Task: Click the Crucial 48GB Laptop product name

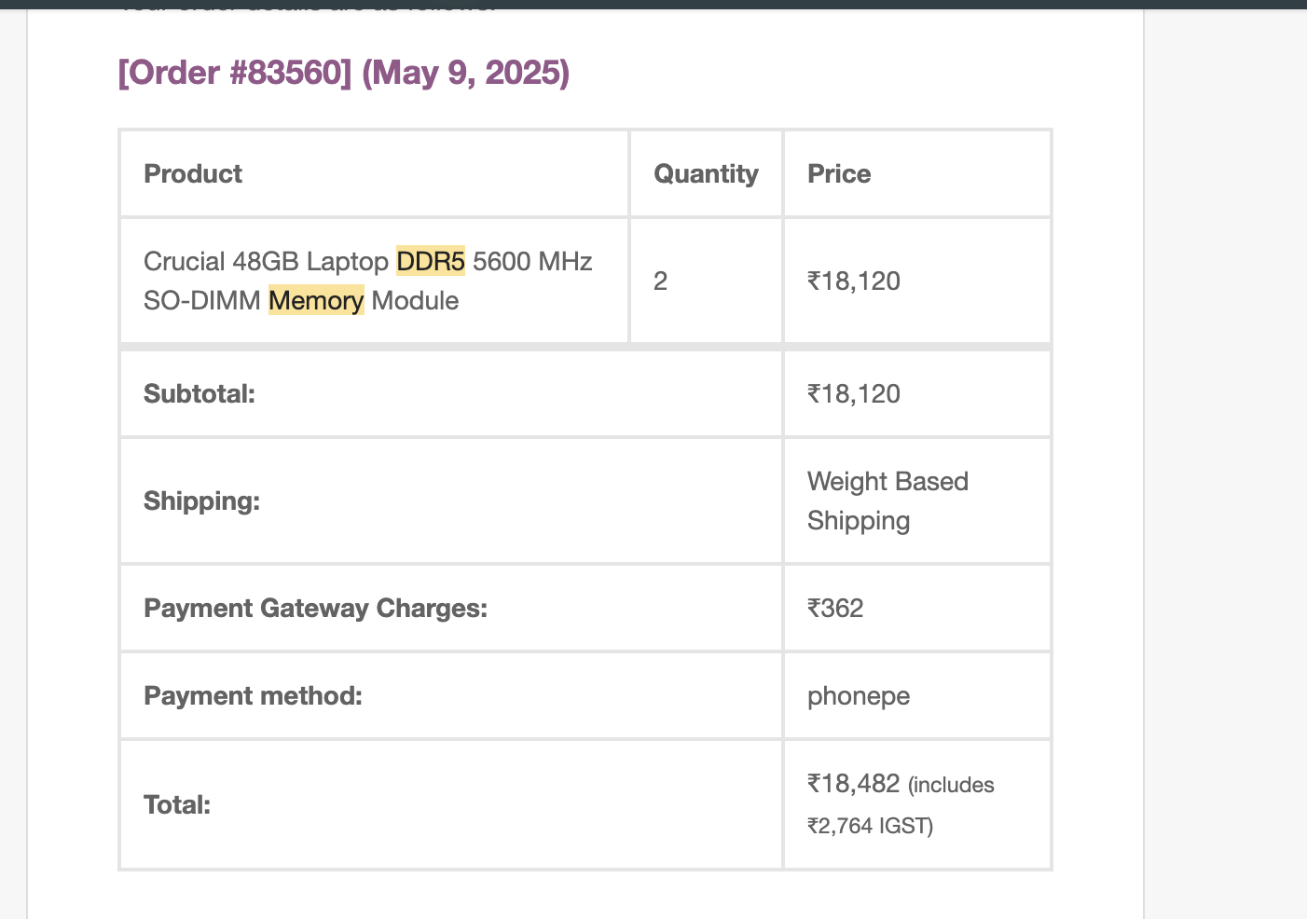Action: [x=266, y=262]
